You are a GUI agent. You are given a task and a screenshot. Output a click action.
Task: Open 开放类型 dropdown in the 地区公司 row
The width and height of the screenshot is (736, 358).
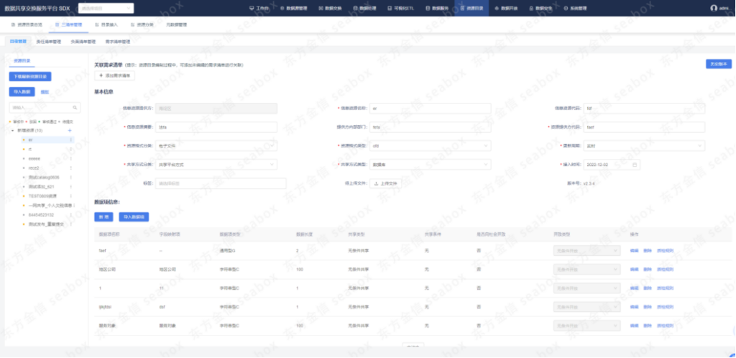point(587,270)
